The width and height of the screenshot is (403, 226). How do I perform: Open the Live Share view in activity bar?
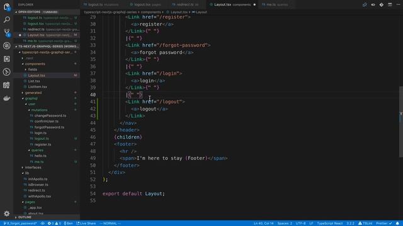(7, 85)
